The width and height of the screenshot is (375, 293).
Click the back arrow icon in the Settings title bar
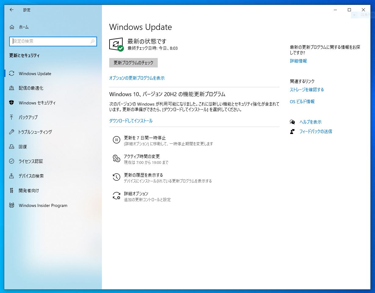(12, 10)
